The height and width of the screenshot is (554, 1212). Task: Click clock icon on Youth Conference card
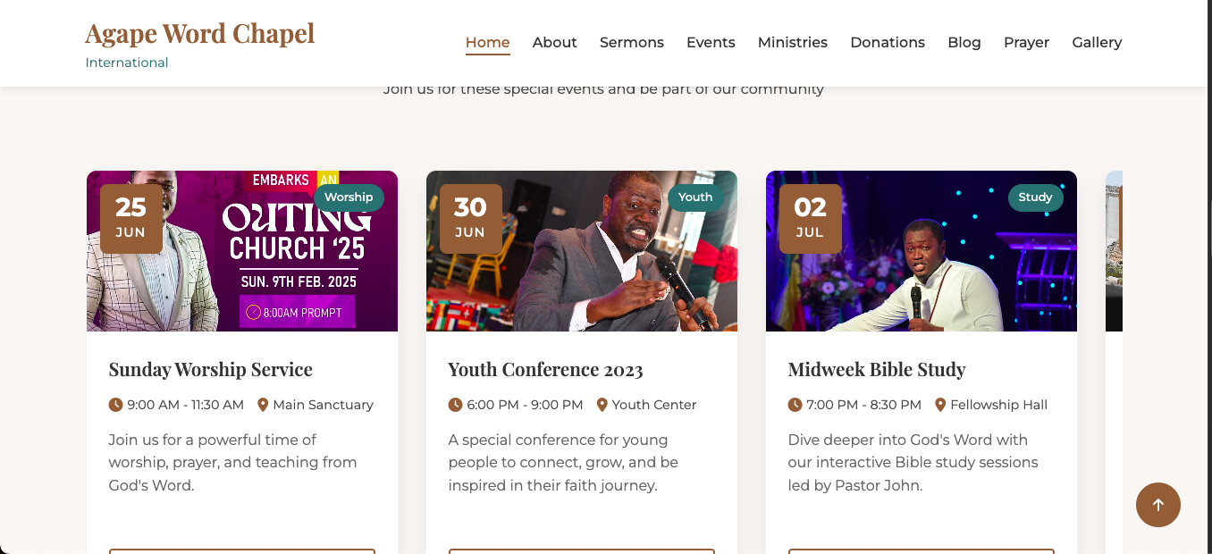(455, 405)
